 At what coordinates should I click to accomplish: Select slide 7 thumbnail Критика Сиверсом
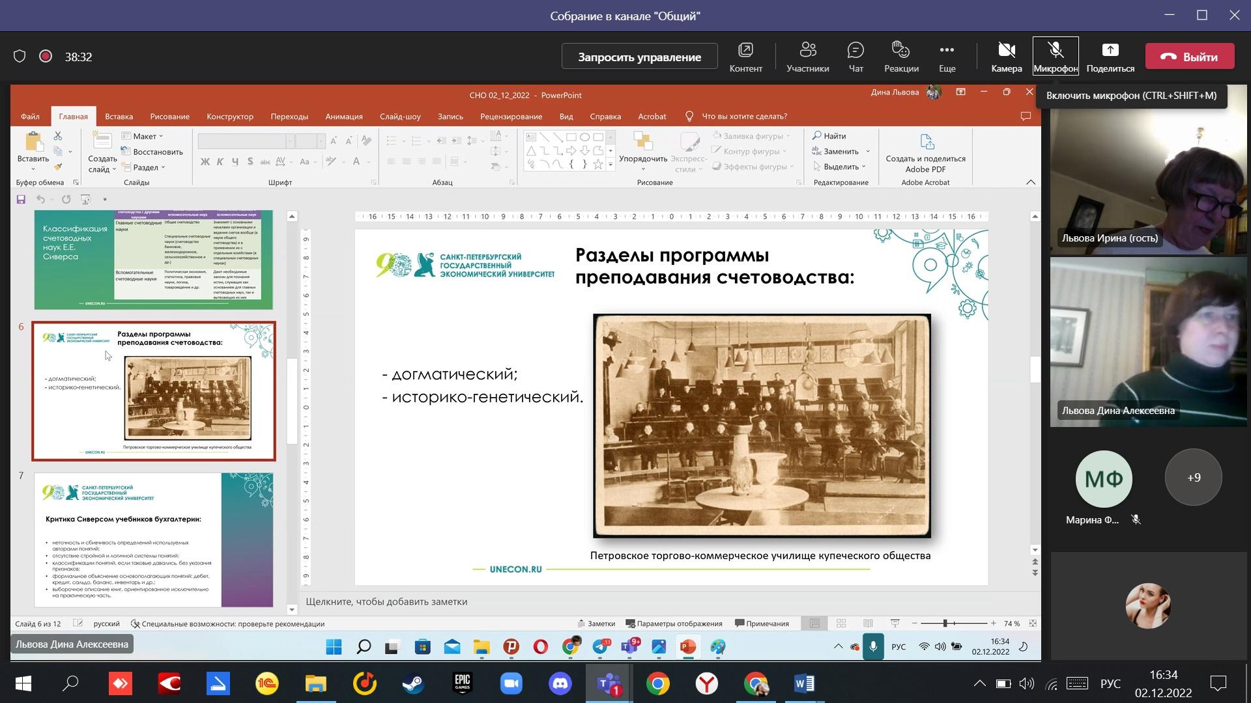pyautogui.click(x=154, y=540)
